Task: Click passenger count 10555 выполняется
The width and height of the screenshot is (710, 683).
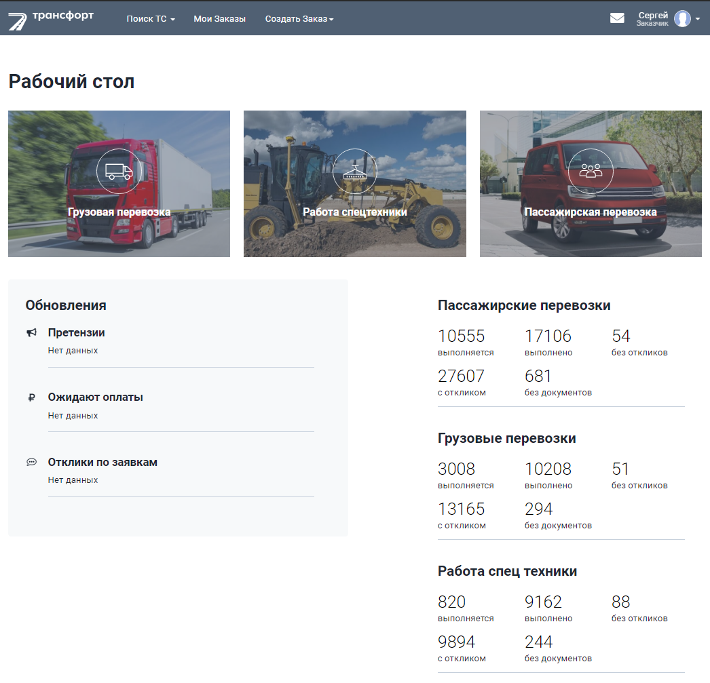Action: point(466,343)
